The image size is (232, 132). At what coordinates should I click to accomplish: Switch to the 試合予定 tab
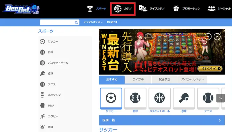coord(164,80)
